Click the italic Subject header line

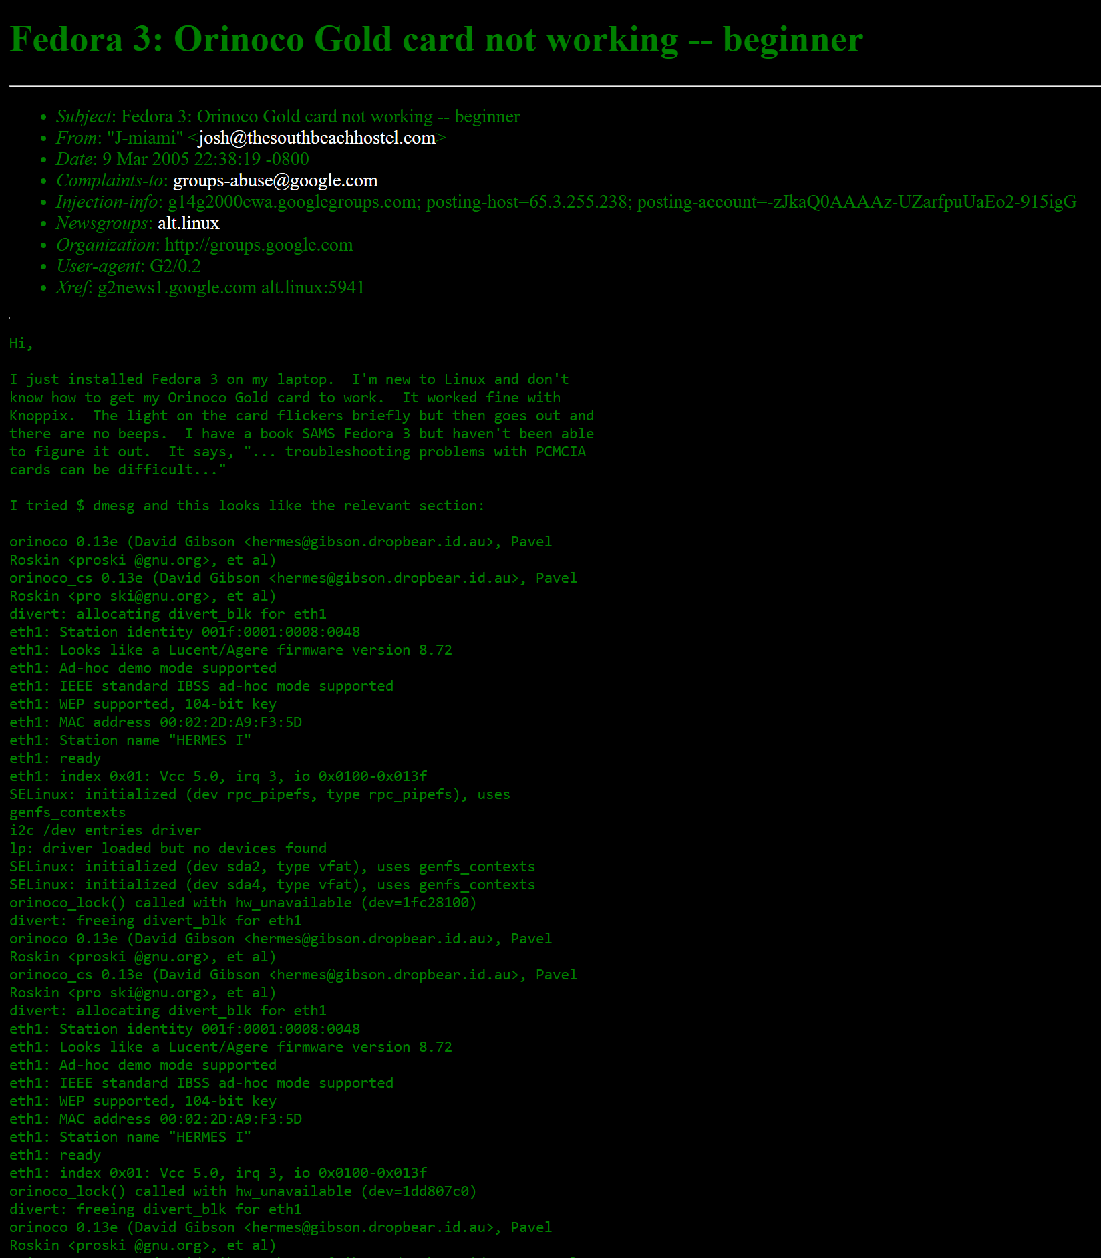pos(288,116)
